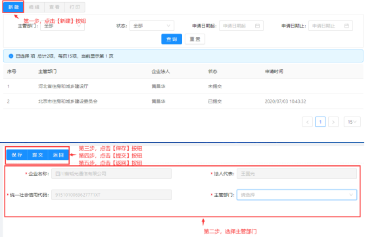Click the 企业名称 input field

(111, 174)
